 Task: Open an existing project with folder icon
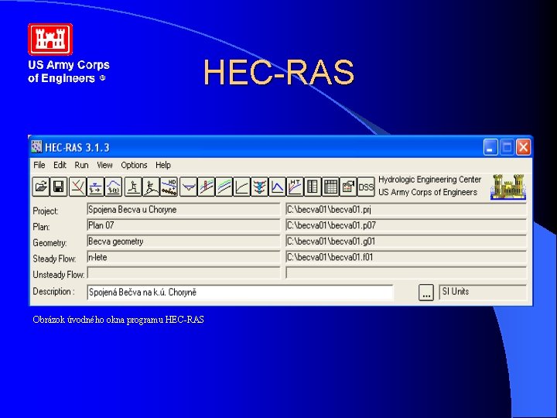[x=41, y=187]
